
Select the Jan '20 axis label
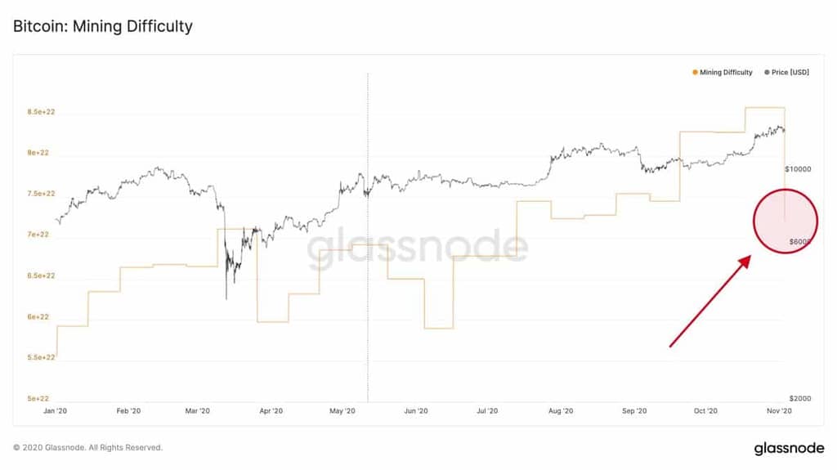point(55,410)
